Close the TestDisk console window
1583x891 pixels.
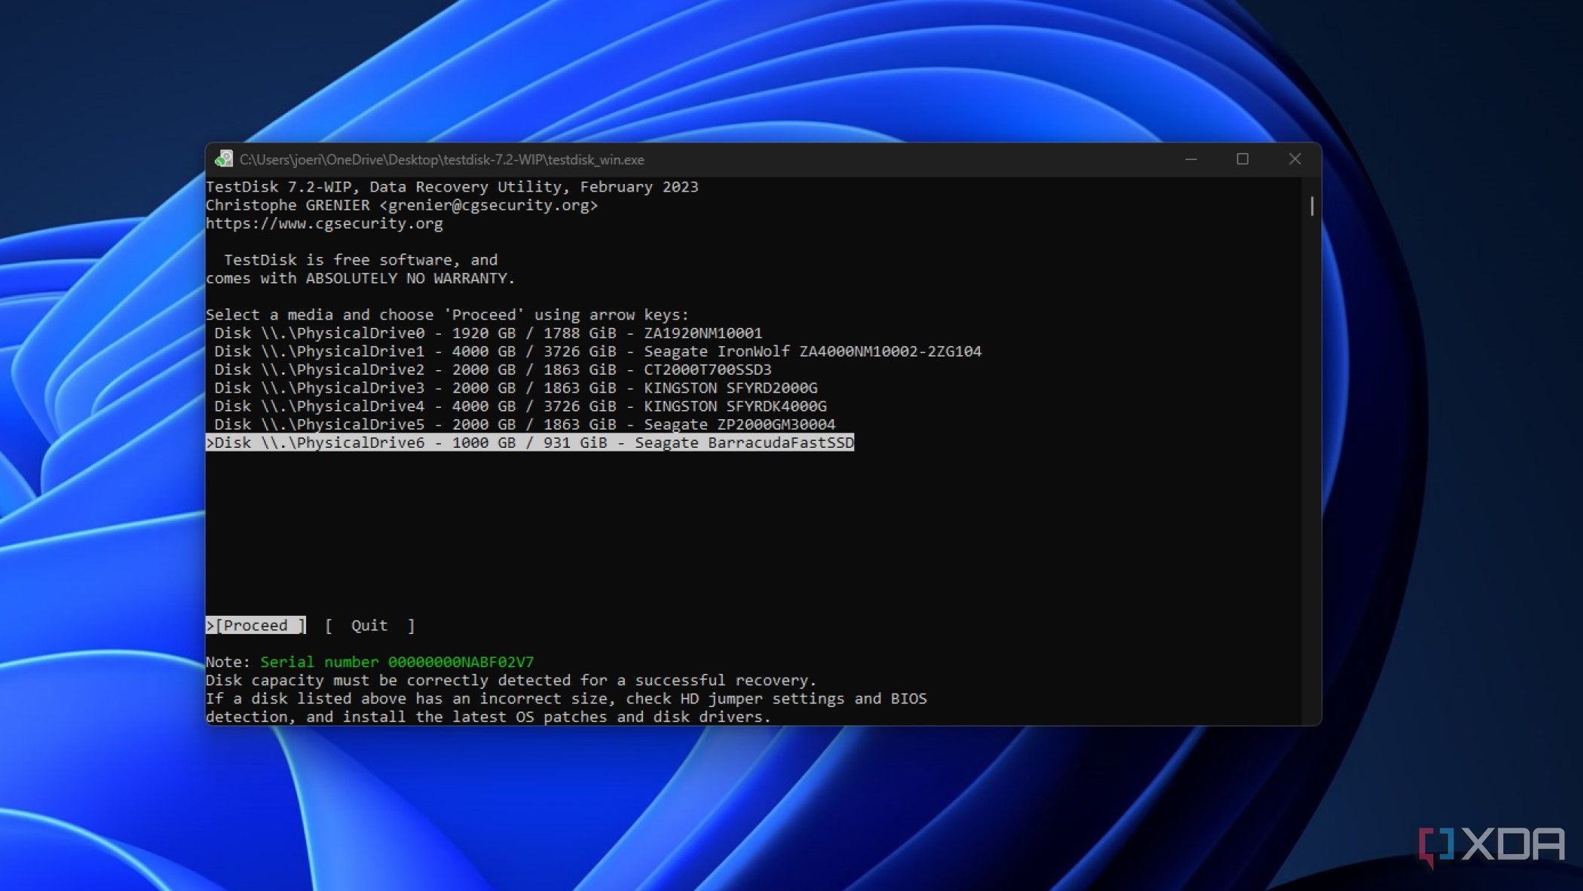point(1294,159)
